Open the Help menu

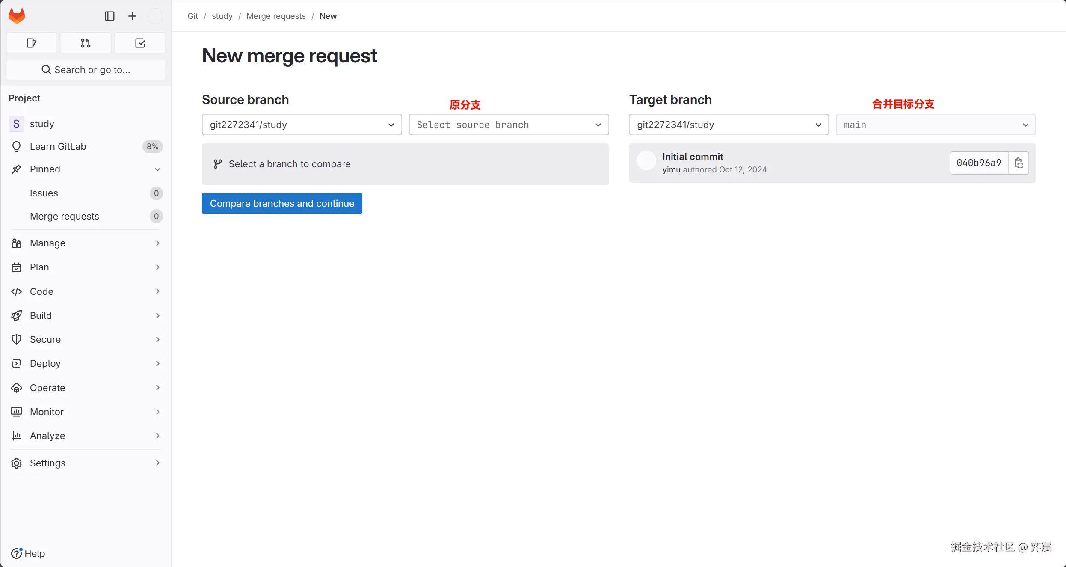click(28, 553)
